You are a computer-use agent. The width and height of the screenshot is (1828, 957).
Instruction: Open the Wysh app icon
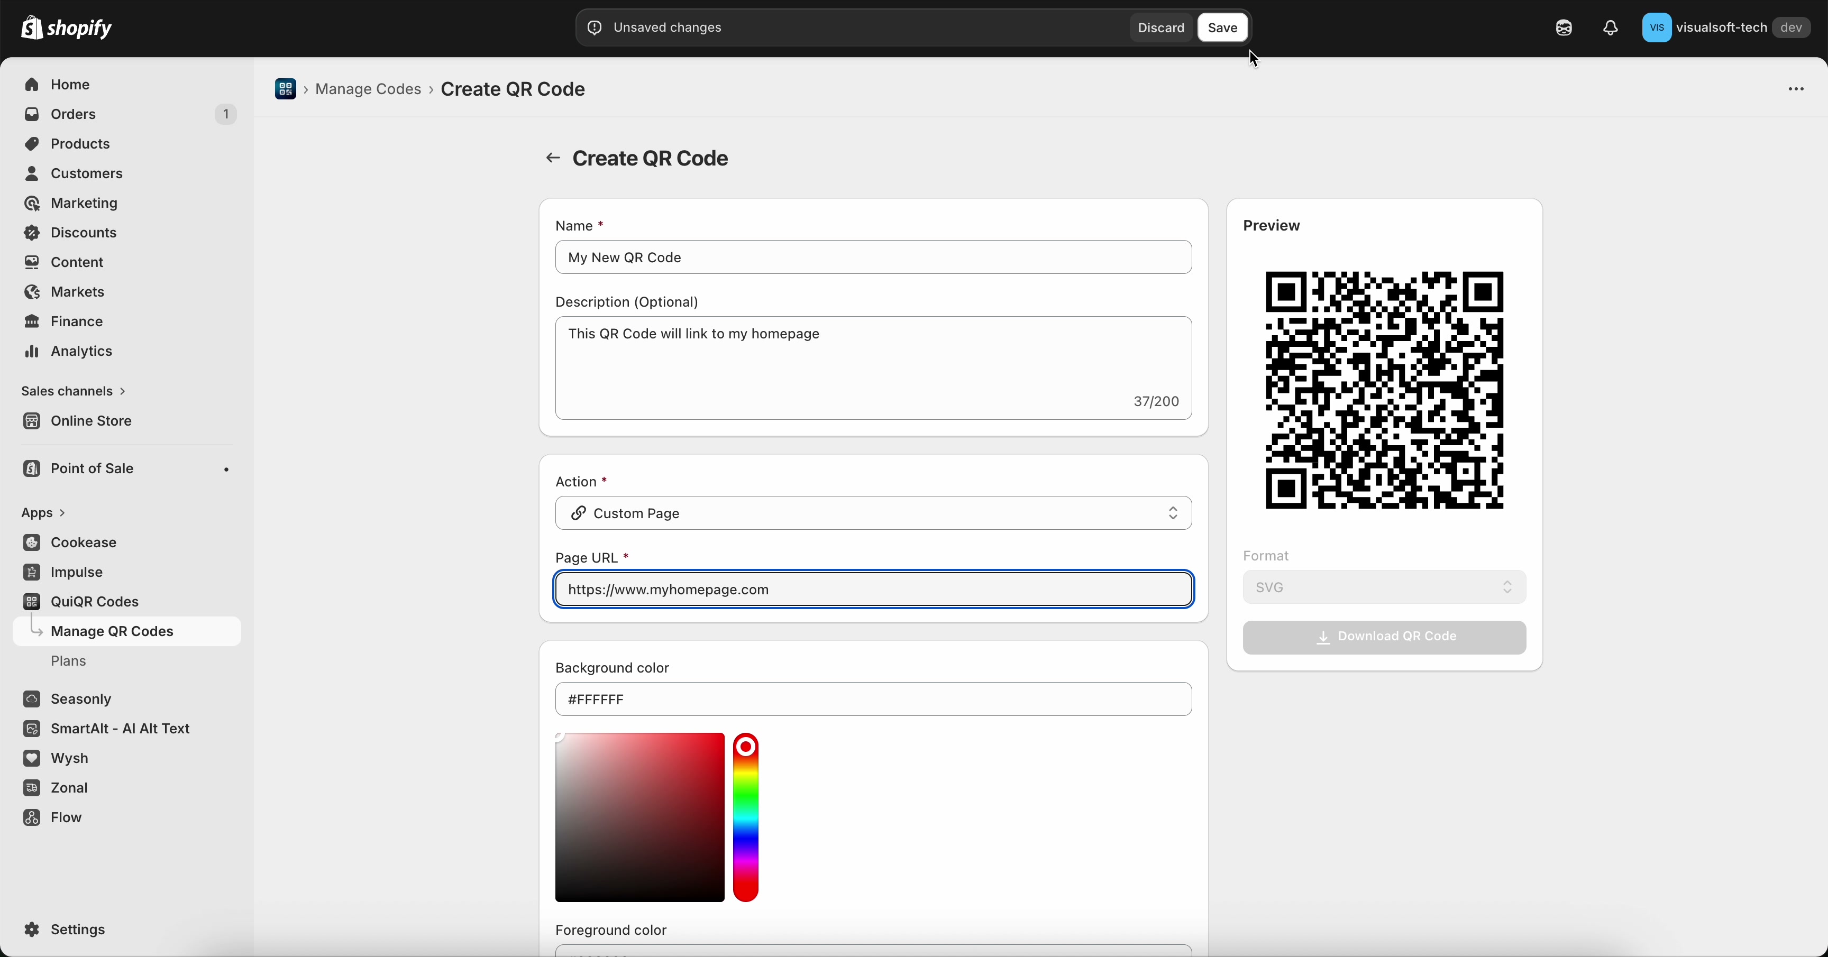(x=32, y=758)
